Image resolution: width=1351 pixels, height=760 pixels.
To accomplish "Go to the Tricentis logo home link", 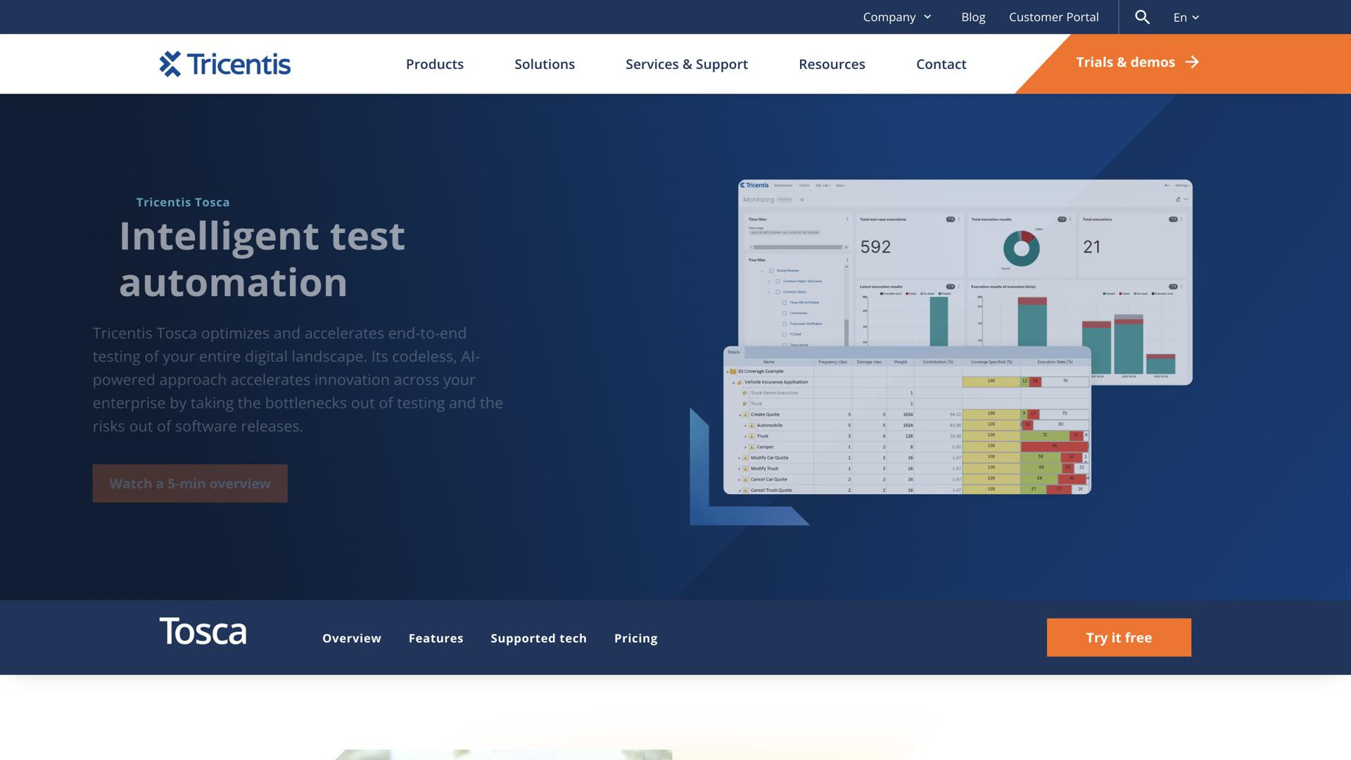I will tap(224, 64).
